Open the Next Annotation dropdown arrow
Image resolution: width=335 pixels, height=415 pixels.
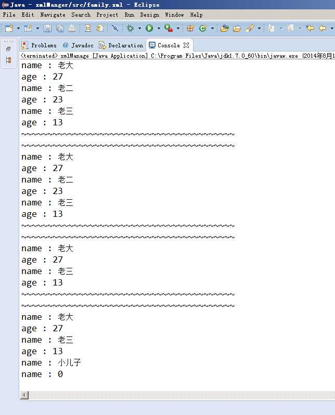281,28
